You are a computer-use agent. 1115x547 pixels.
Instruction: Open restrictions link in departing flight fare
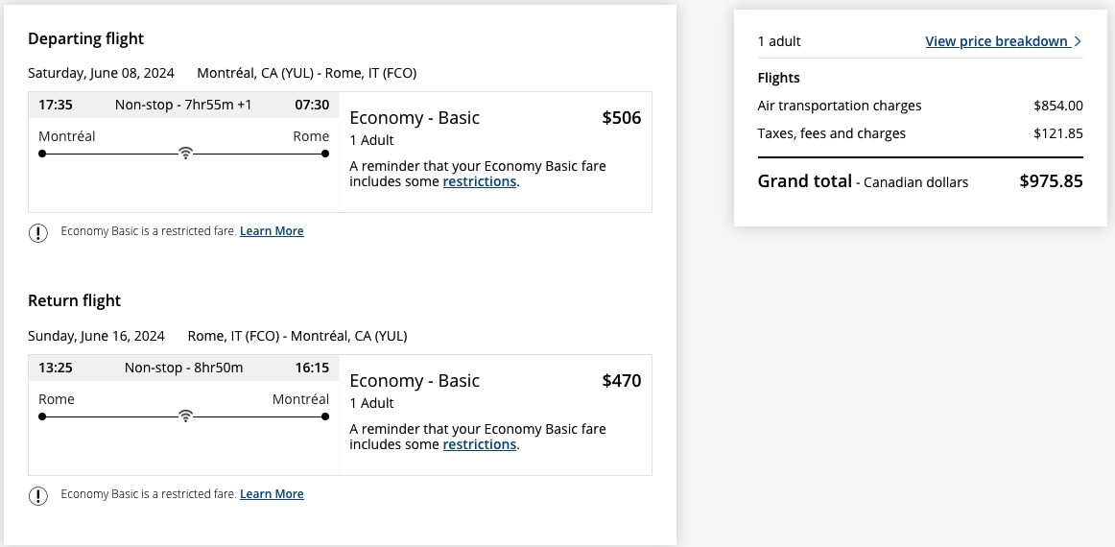coord(479,181)
